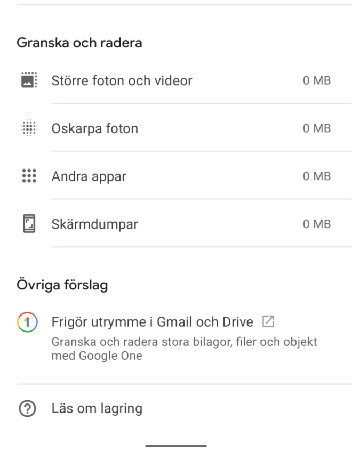Tap the 0 MB value for Oskarpa foton
The height and width of the screenshot is (452, 352).
point(317,128)
